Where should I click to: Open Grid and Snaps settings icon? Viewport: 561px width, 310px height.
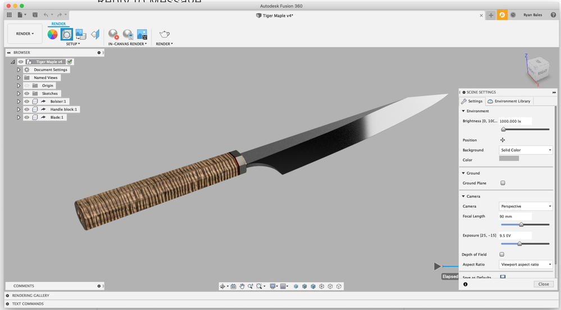tap(283, 286)
